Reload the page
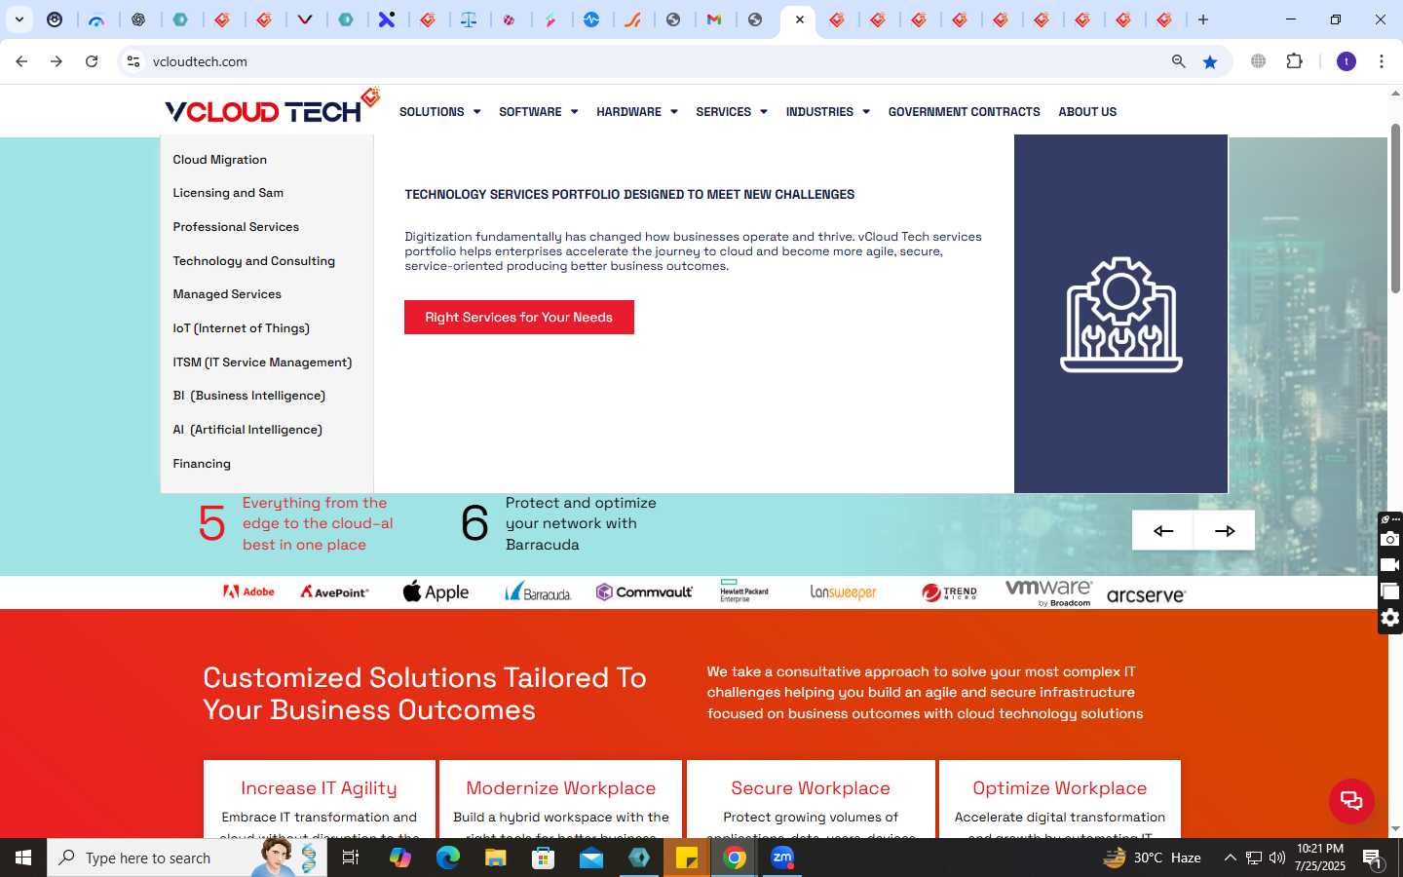1403x877 pixels. [x=92, y=61]
